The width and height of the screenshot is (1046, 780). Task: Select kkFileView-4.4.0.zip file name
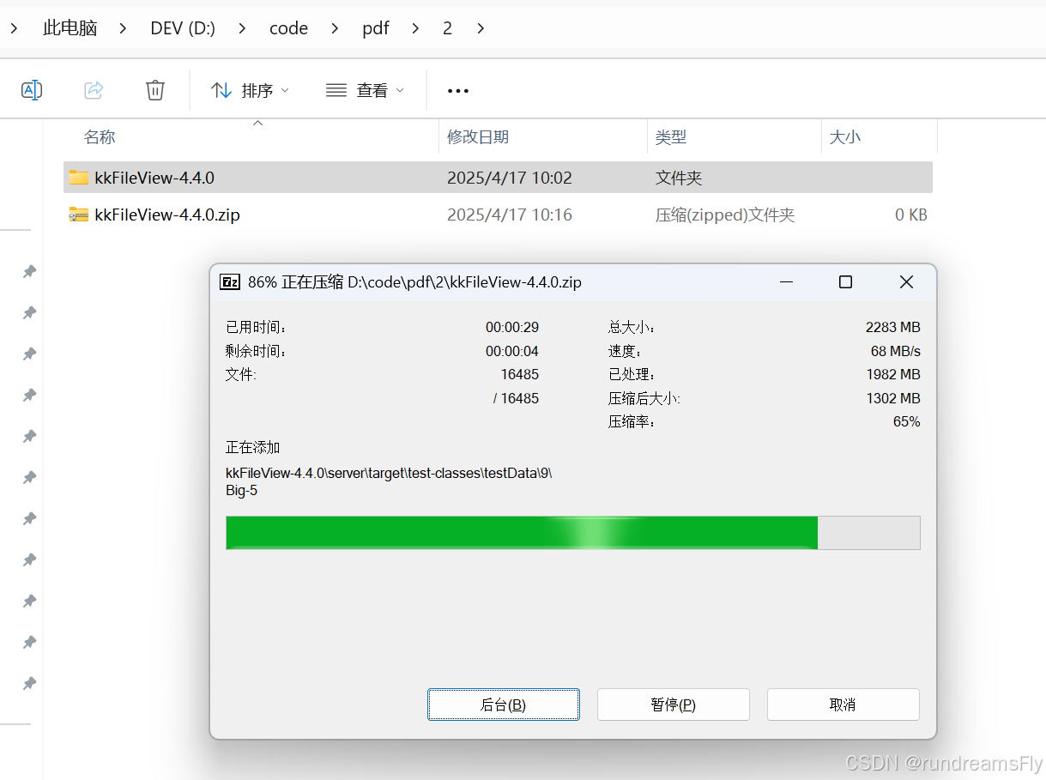coord(167,215)
